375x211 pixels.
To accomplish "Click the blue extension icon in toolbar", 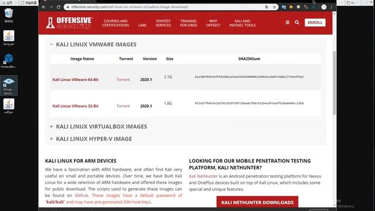I will 284,7.
